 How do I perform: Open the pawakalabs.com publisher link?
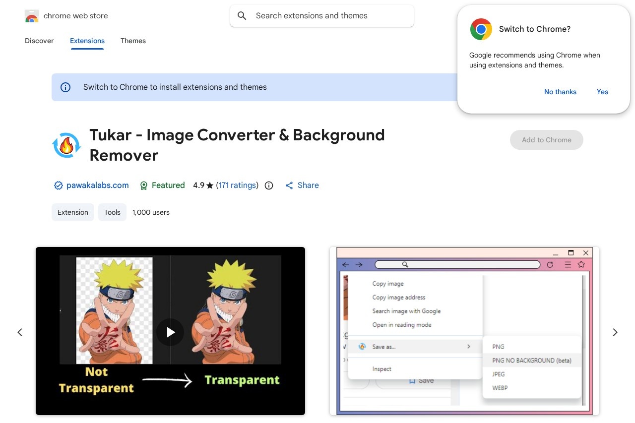[98, 185]
